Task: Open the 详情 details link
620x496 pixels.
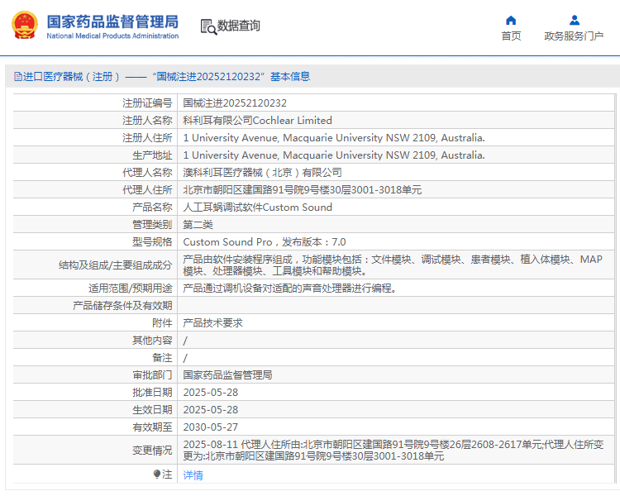Action: (x=193, y=475)
